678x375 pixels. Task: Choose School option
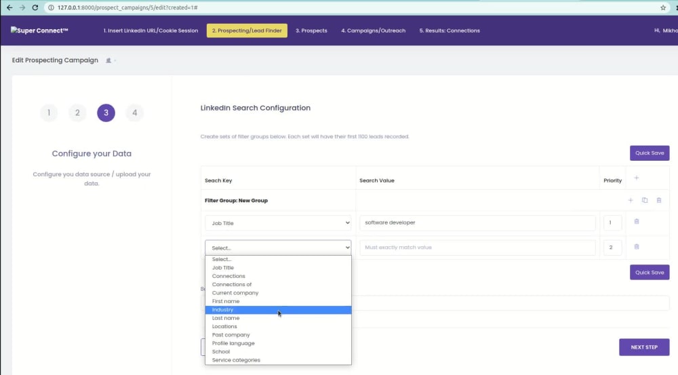pos(278,352)
